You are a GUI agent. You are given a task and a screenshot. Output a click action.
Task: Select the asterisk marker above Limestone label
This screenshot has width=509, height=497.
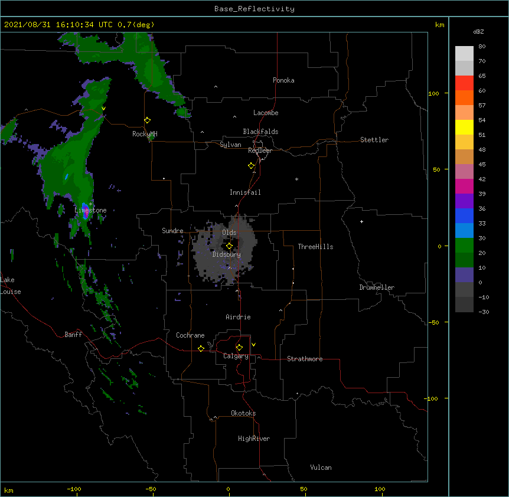90,204
